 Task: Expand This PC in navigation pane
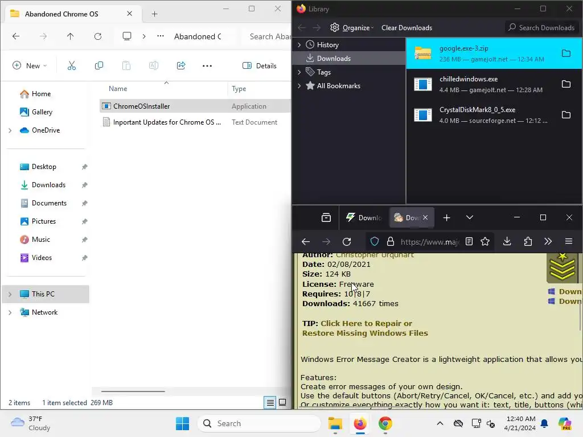coord(10,294)
